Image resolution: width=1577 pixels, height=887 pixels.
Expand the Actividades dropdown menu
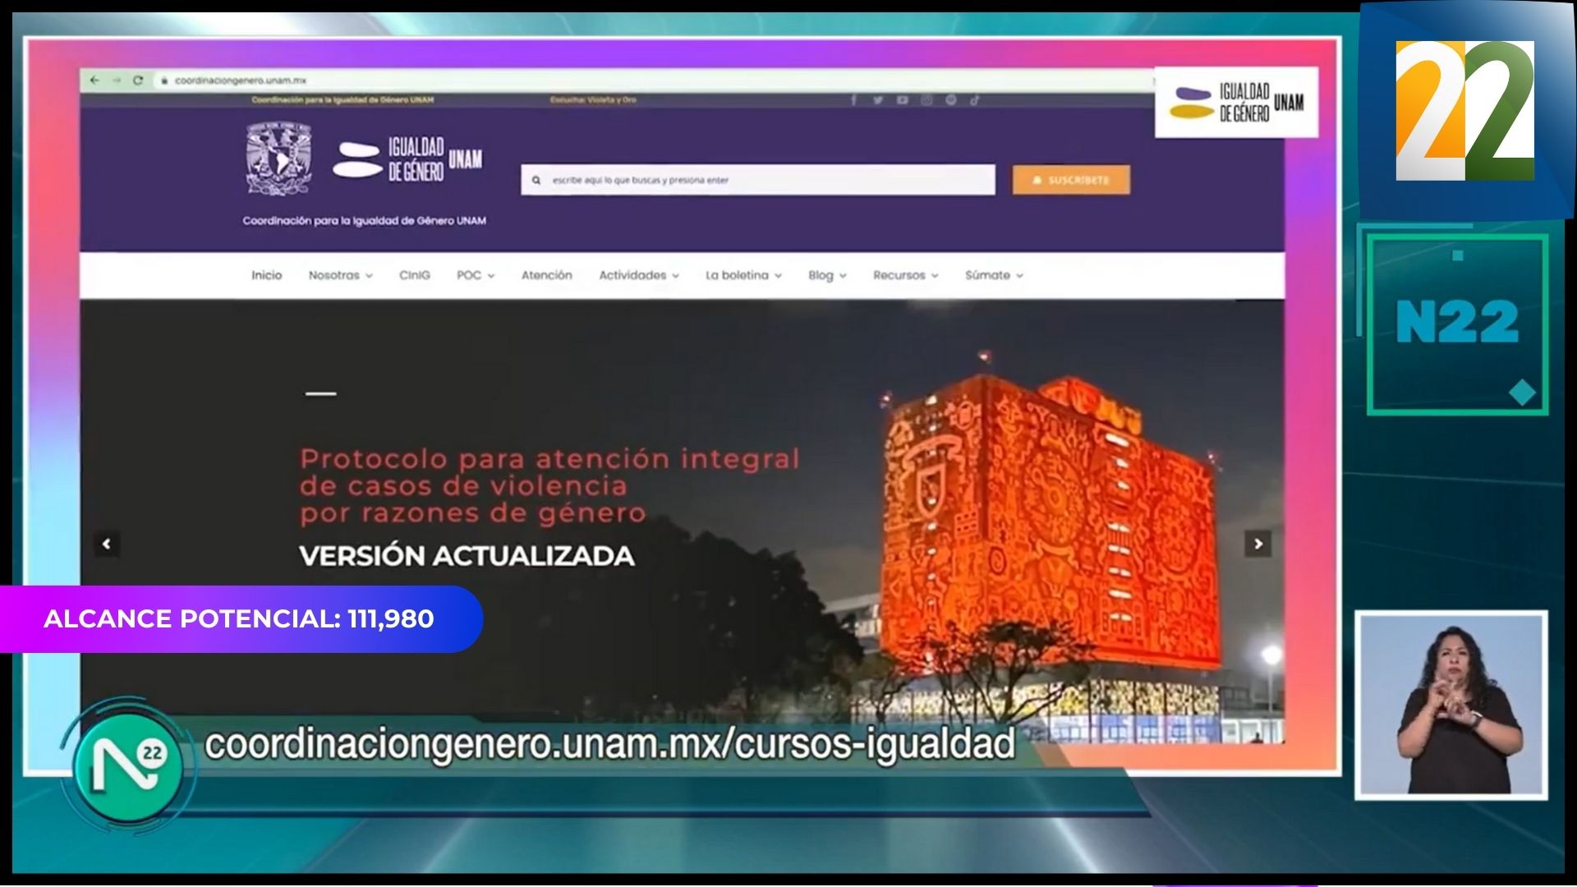click(x=638, y=276)
